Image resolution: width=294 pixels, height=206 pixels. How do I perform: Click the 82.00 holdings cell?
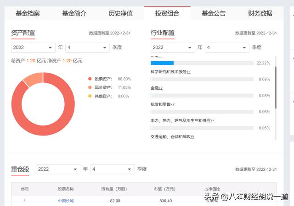(115, 201)
